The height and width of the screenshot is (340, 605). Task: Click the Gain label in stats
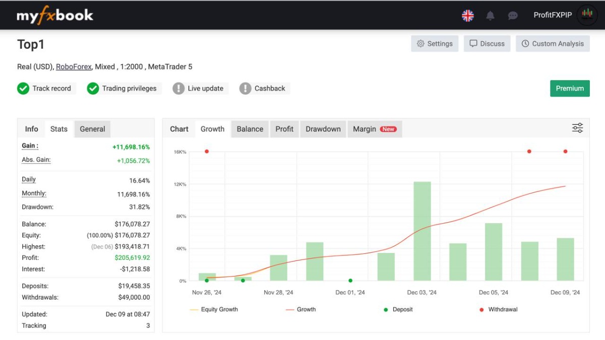(x=30, y=146)
